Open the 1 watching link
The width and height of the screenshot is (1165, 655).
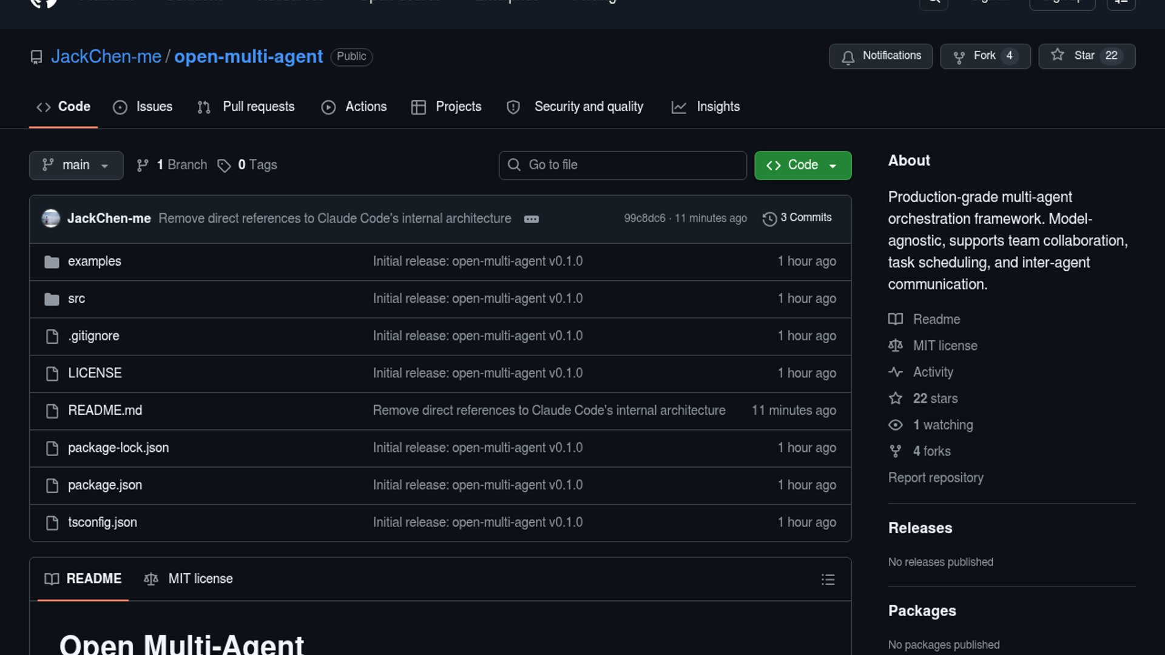point(942,425)
